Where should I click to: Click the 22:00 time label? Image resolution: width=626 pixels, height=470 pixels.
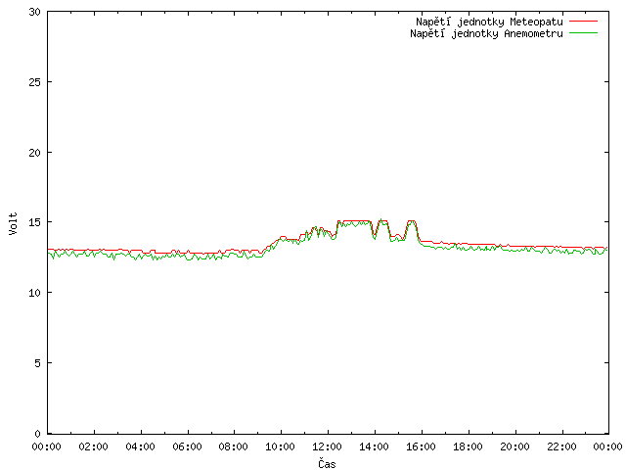pos(561,446)
